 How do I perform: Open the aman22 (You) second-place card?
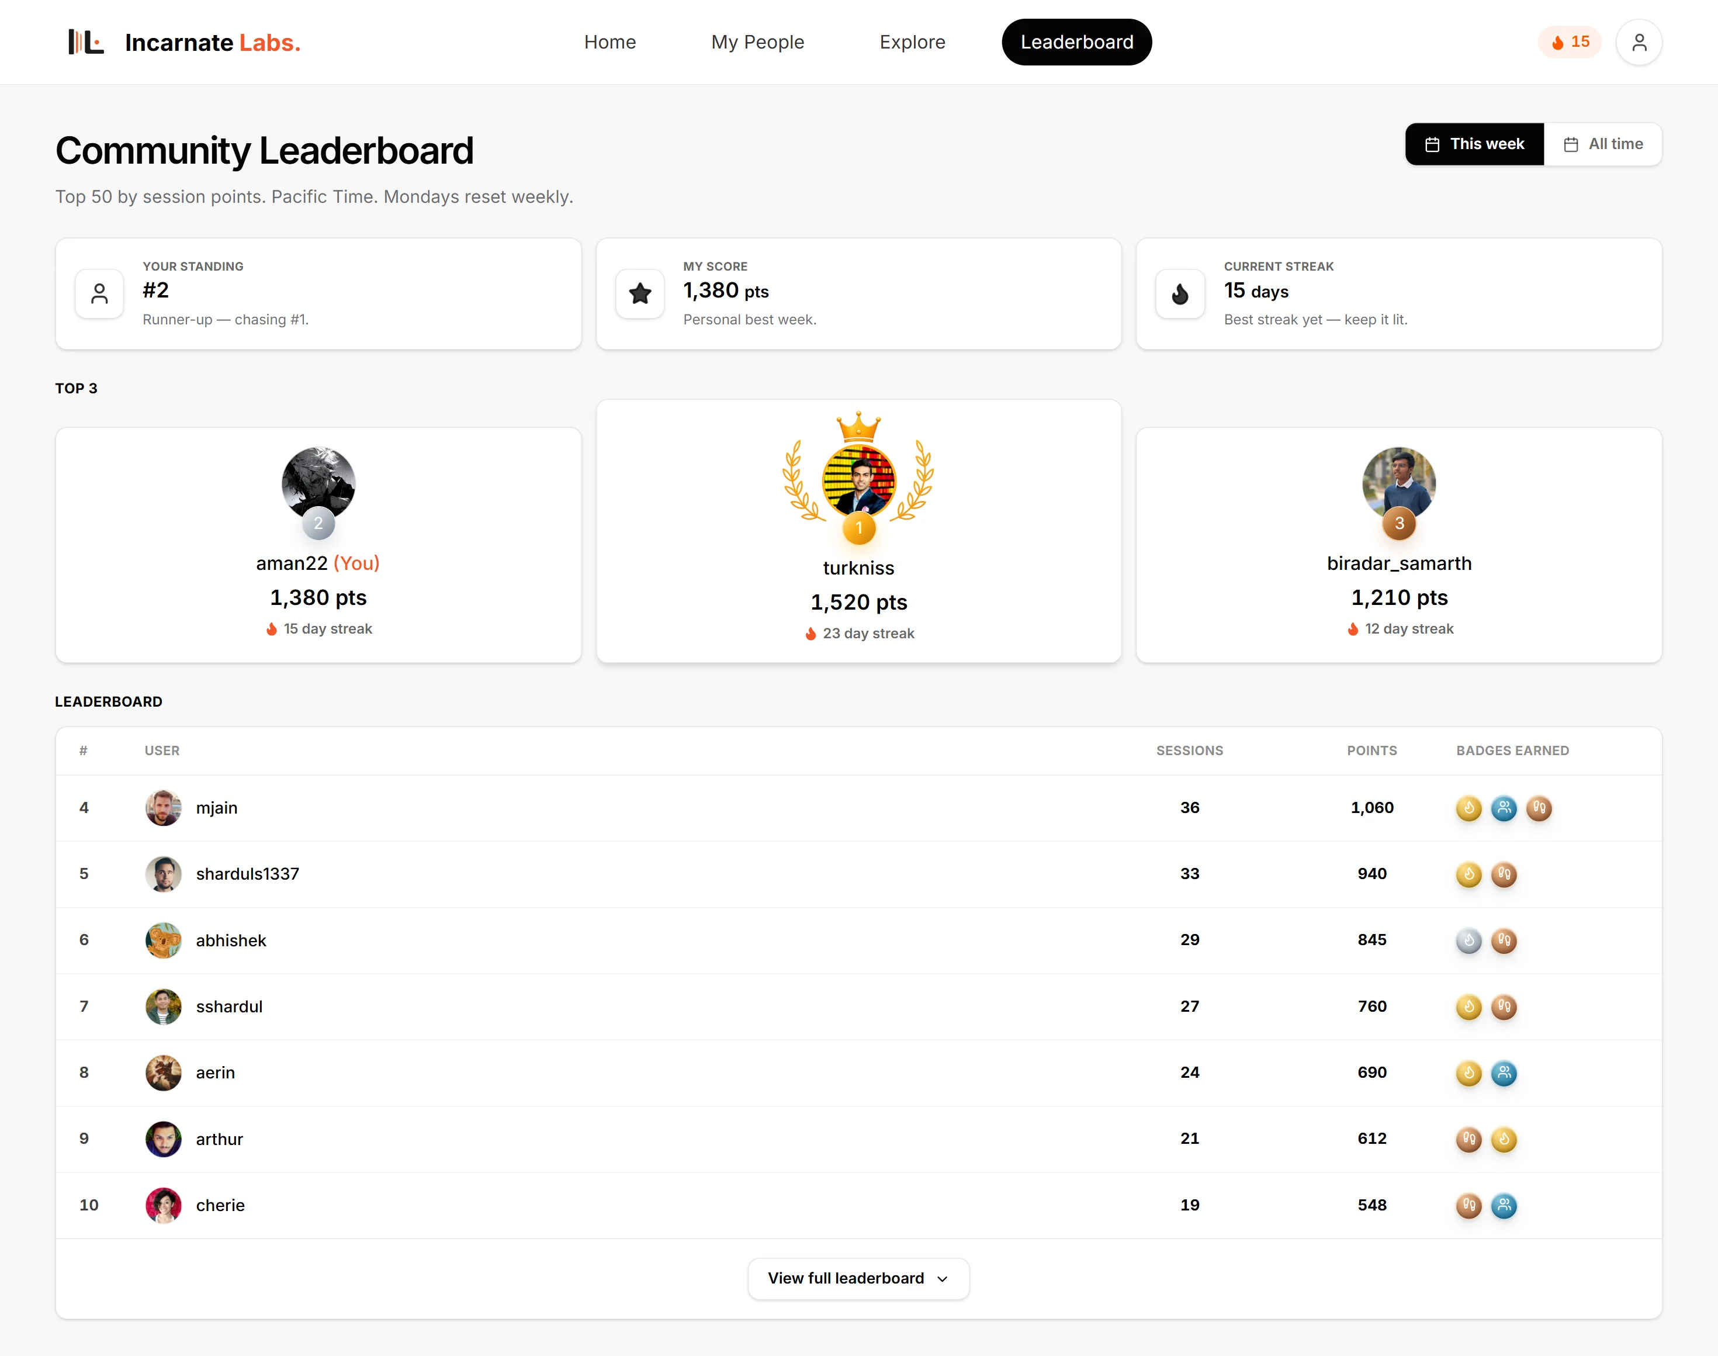coord(318,545)
